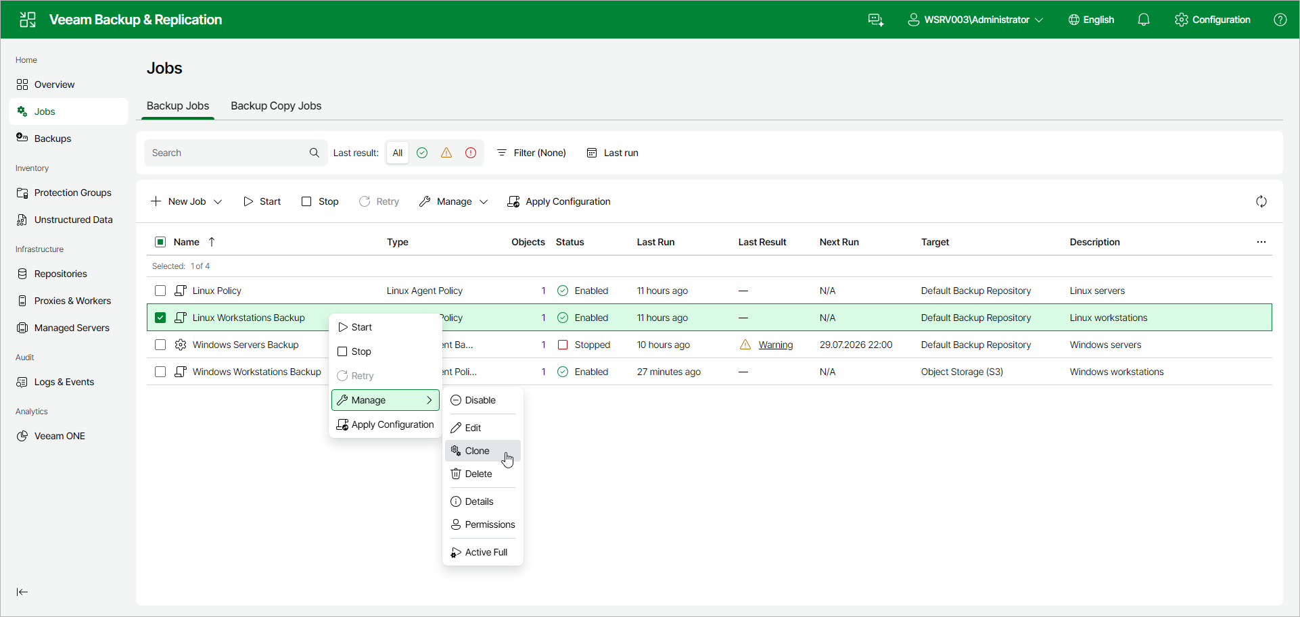Screen dimensions: 1300x617
Task: Sort by Status column header
Action: 570,242
